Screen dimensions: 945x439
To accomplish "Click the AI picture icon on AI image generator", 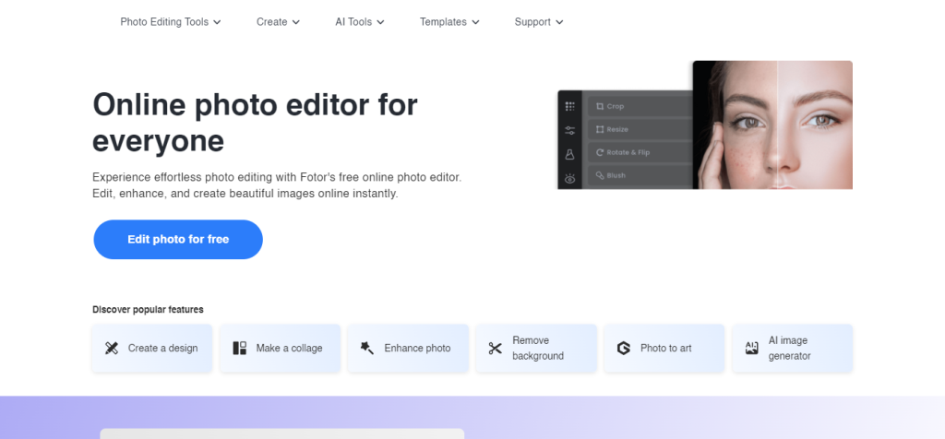I will coord(751,348).
